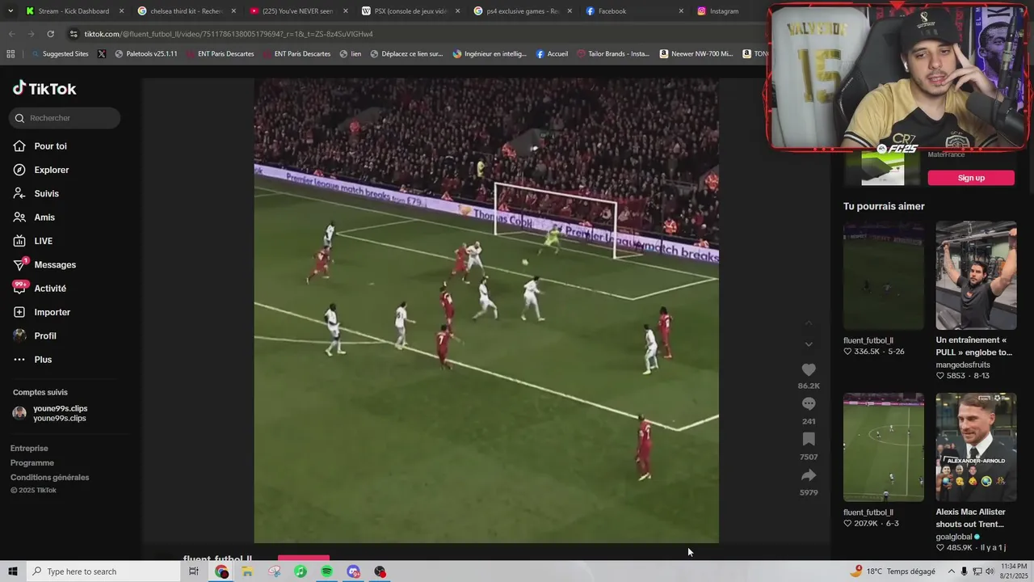Open the Programme footer link

point(32,463)
